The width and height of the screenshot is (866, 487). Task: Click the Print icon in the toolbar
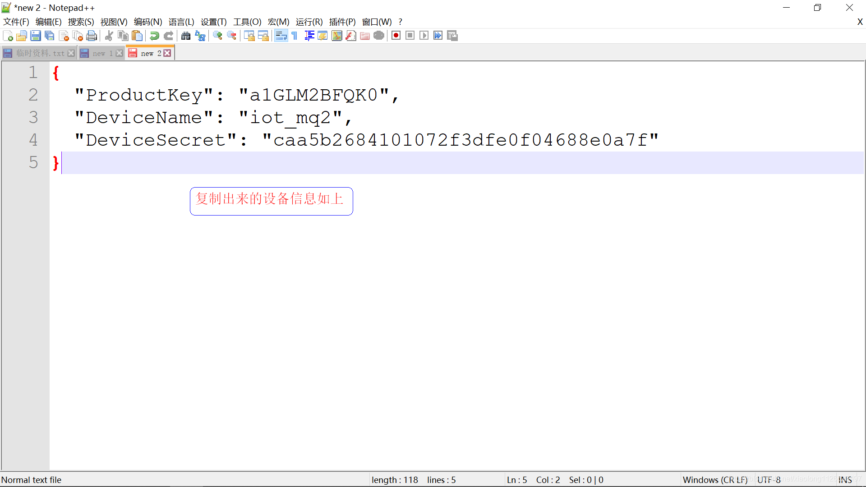tap(92, 36)
